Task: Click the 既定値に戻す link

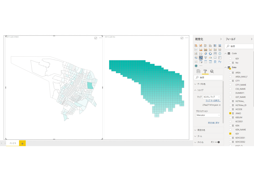Action: [x=214, y=123]
